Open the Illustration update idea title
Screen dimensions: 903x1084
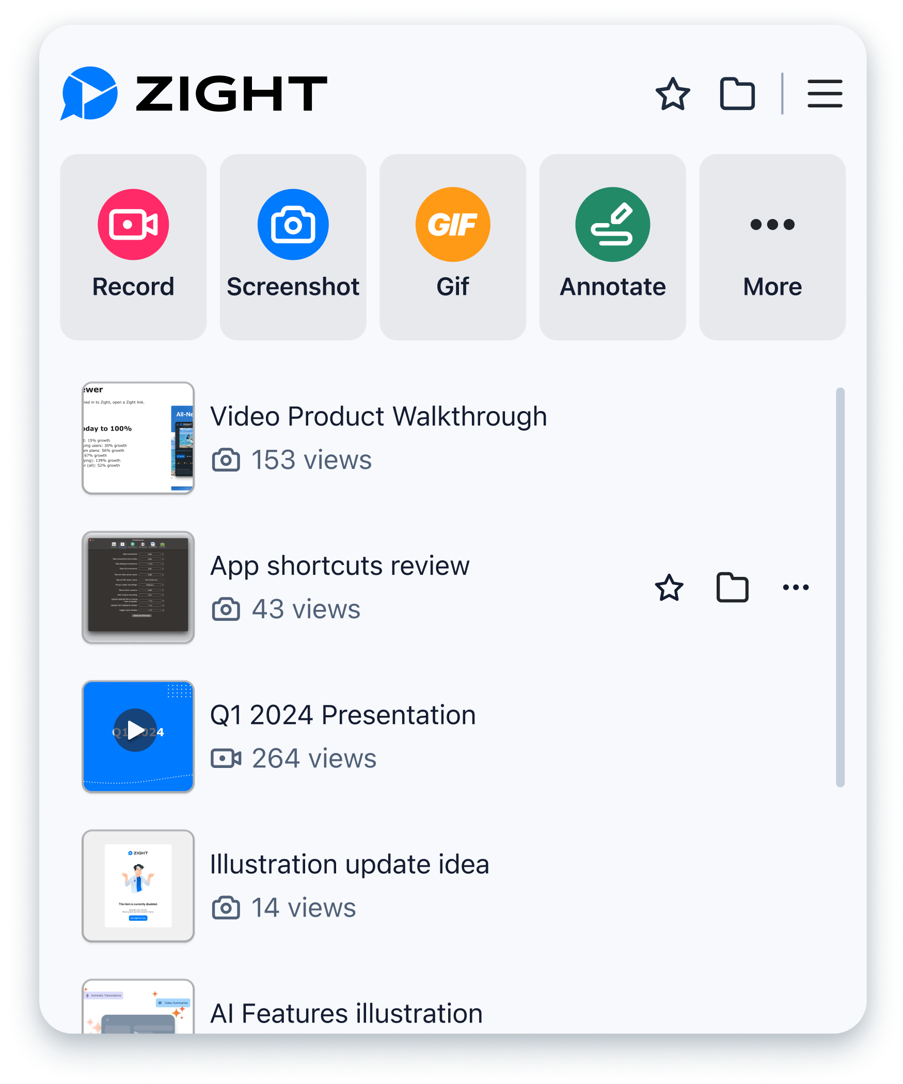[350, 864]
